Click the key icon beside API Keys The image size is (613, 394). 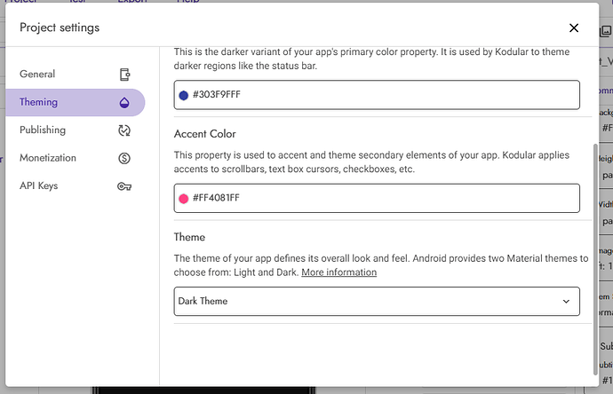coord(125,186)
